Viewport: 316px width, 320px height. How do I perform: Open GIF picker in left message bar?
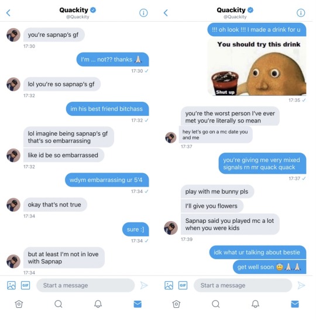pyautogui.click(x=25, y=285)
